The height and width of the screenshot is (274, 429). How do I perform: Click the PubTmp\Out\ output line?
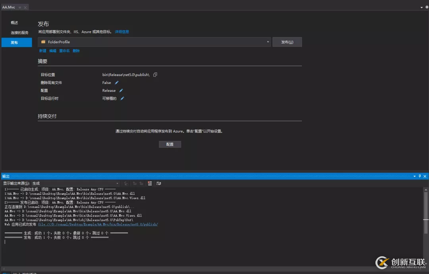point(69,220)
